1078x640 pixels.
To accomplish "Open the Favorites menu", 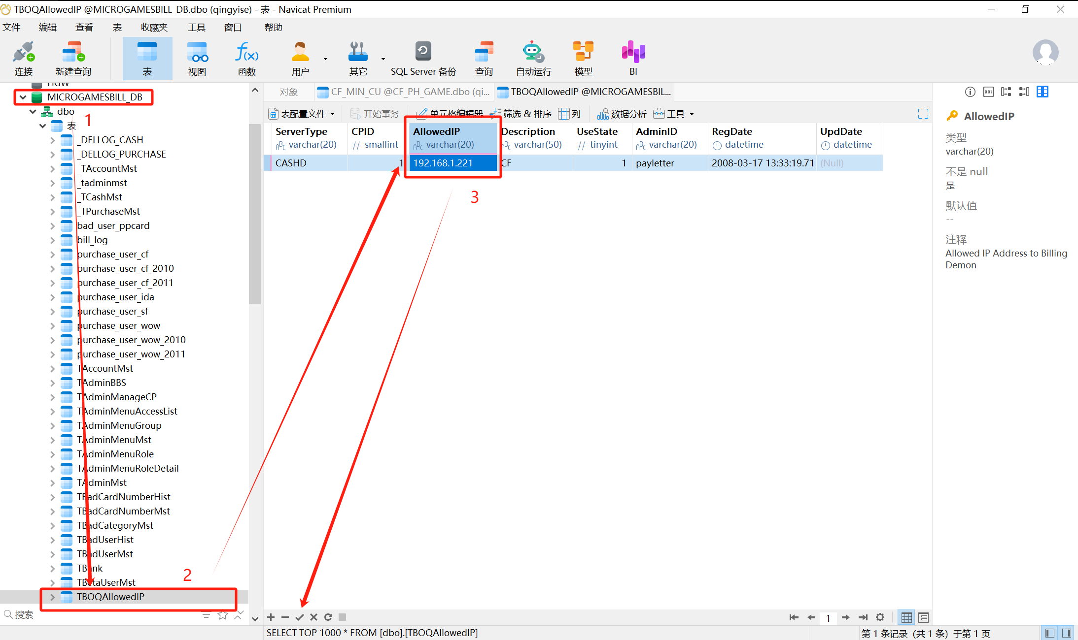I will pos(154,28).
